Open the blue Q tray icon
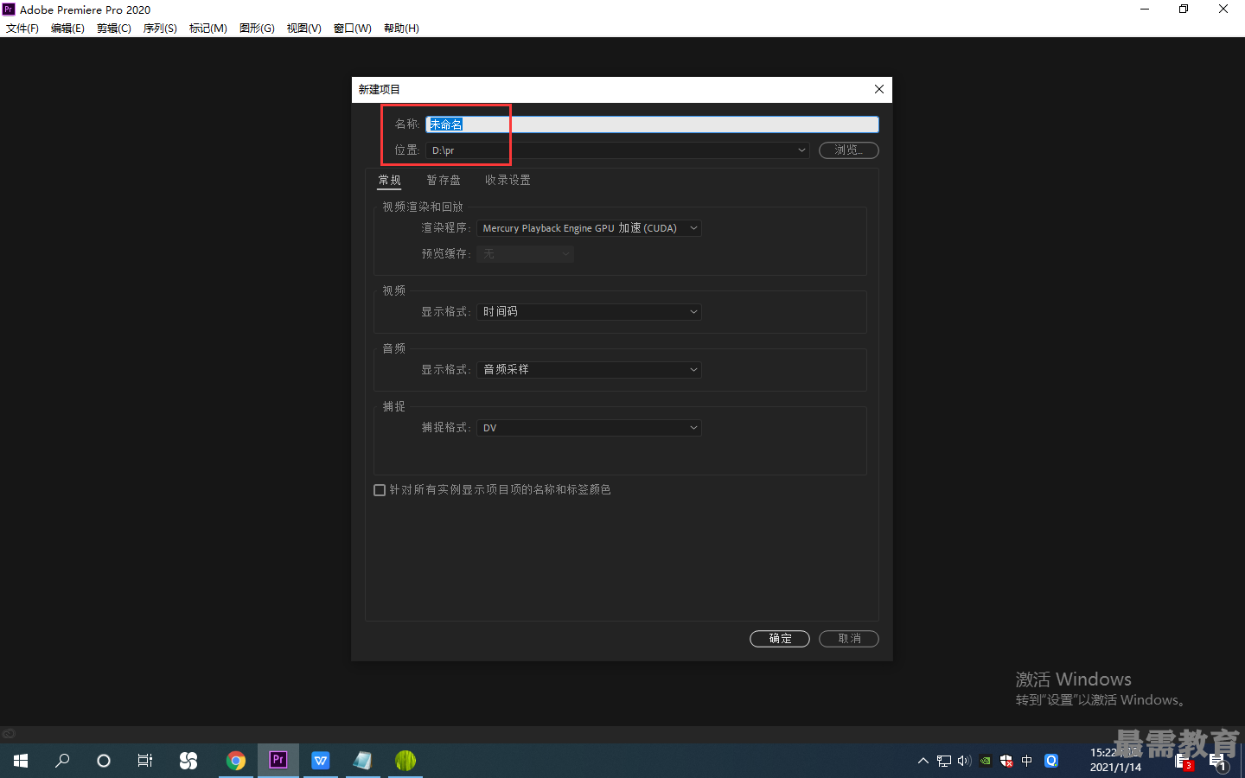The image size is (1245, 778). coord(1051,761)
